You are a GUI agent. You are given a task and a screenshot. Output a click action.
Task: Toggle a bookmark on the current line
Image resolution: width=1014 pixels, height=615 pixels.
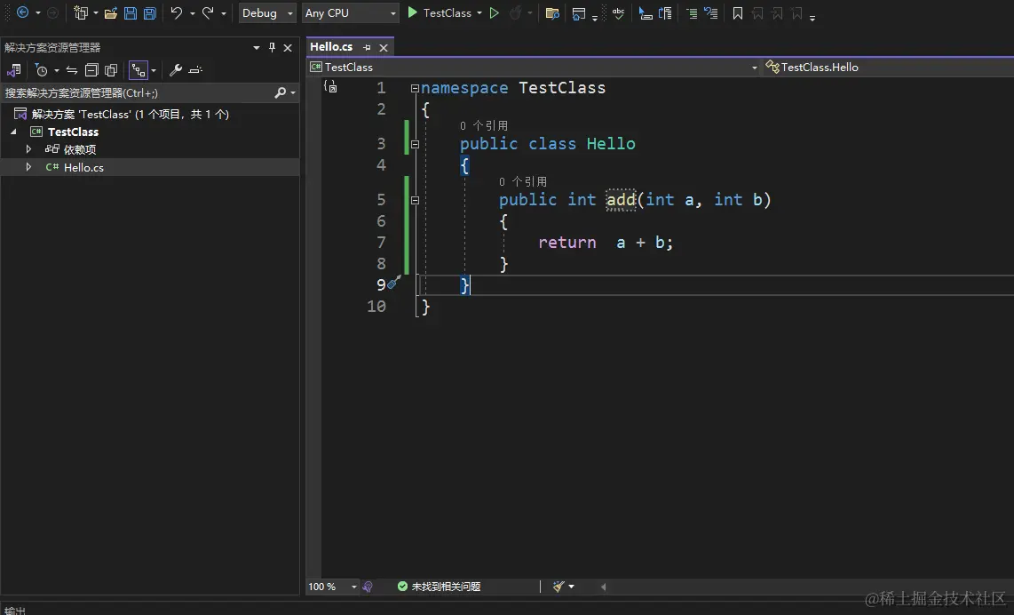737,13
